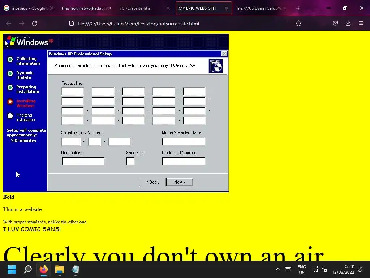Screen dimensions: 370x278
Task: Click the Back button in setup
Action: 152,182
